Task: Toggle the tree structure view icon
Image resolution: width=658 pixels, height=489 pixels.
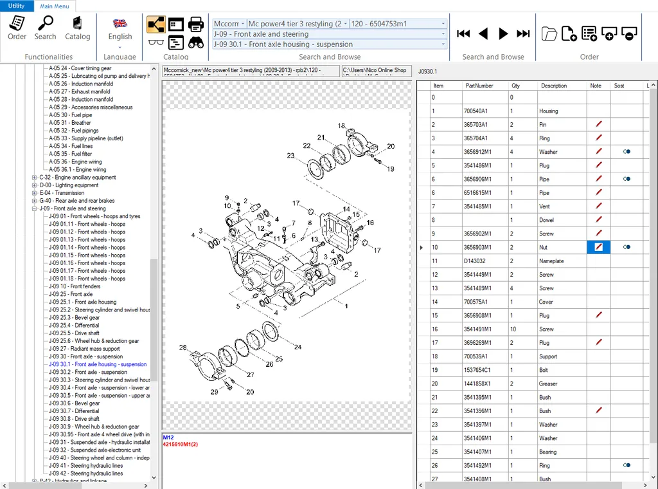Action: [x=156, y=24]
